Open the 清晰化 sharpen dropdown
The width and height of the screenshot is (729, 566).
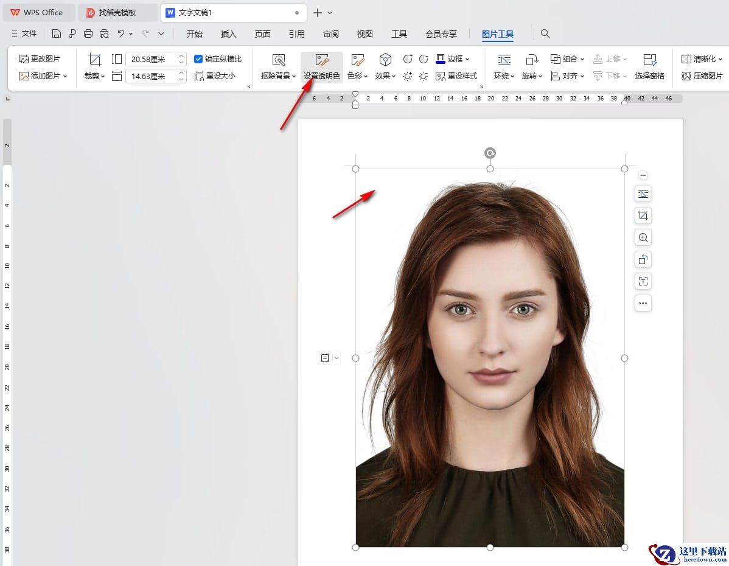pyautogui.click(x=702, y=59)
